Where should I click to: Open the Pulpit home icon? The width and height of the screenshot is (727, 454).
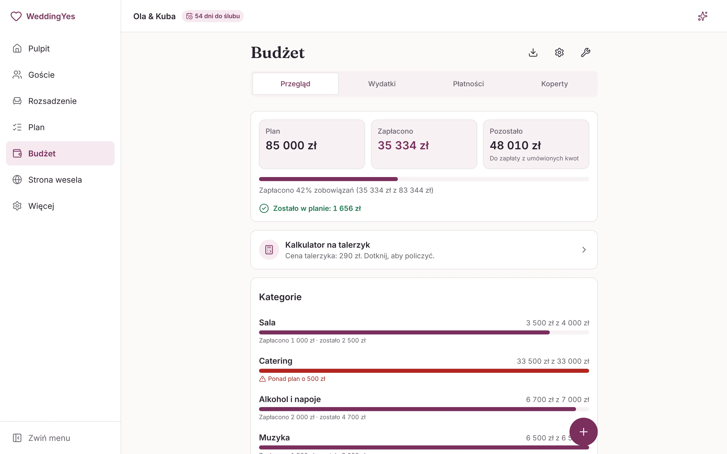click(17, 48)
